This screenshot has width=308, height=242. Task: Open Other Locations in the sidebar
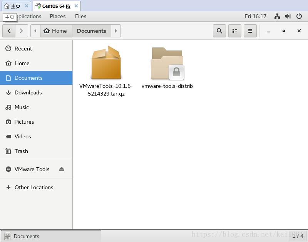tap(36, 187)
